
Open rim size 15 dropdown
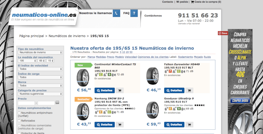50,61
